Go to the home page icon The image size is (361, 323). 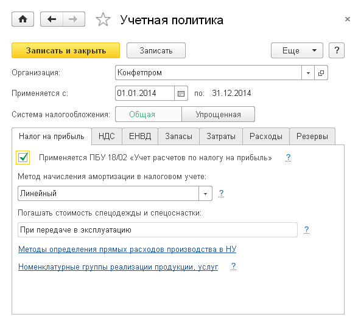coord(23,19)
